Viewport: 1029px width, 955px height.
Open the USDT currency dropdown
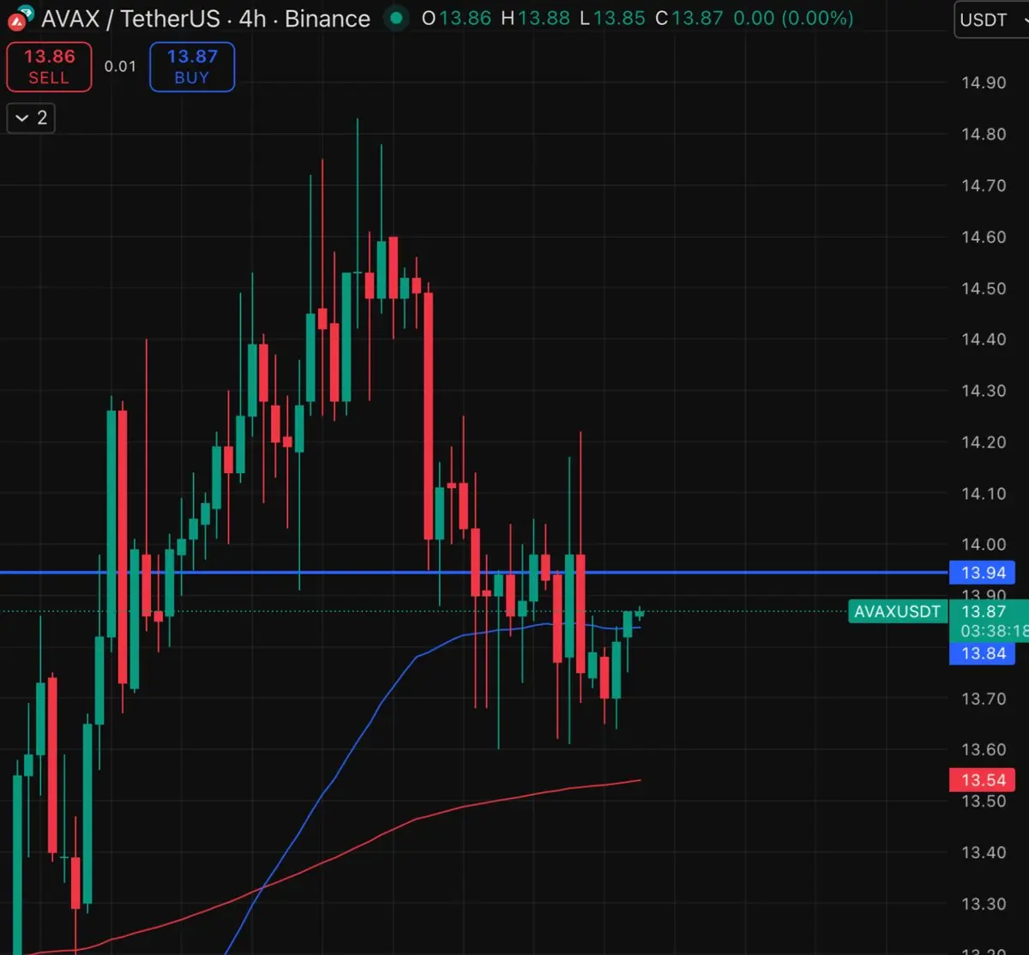992,19
